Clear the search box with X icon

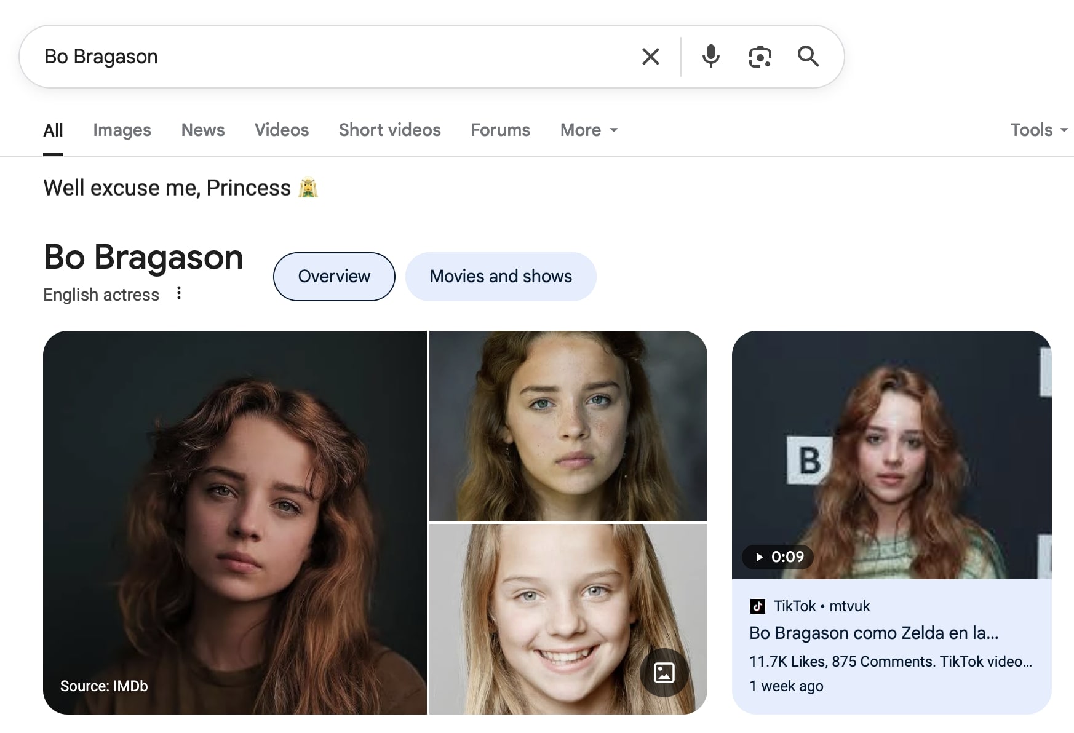[x=650, y=57]
